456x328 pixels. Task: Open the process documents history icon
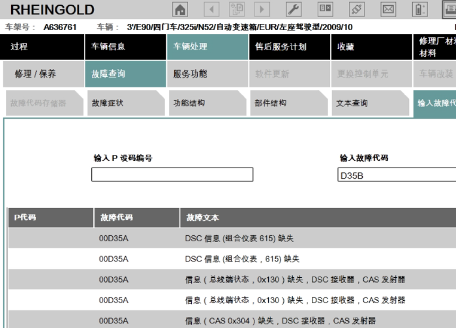coord(237,9)
